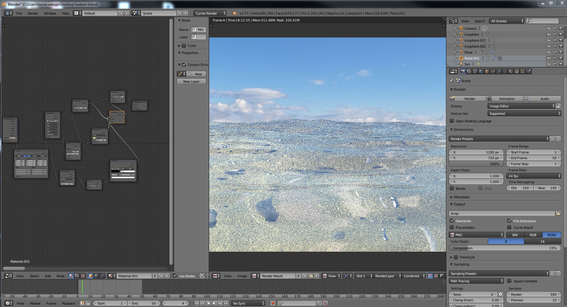Click the Sun lamp data icon in outliner
Image resolution: width=567 pixels, height=307 pixels.
coord(479,64)
